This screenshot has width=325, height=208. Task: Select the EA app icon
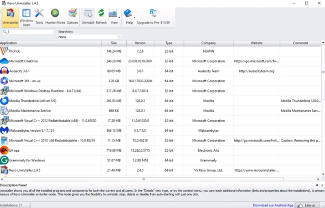(4, 150)
